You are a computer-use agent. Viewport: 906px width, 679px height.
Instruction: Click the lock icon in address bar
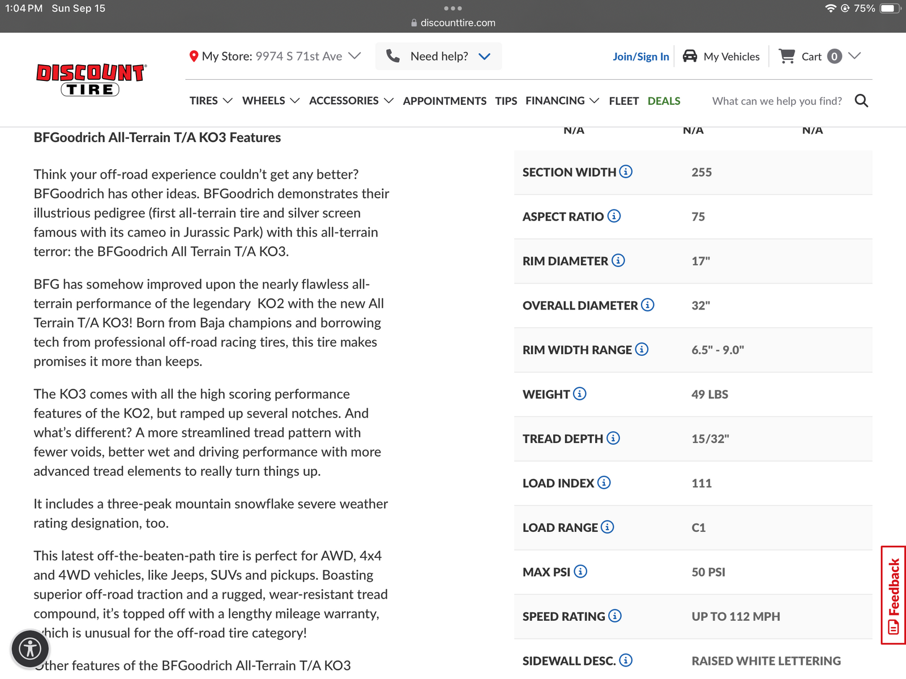click(414, 23)
